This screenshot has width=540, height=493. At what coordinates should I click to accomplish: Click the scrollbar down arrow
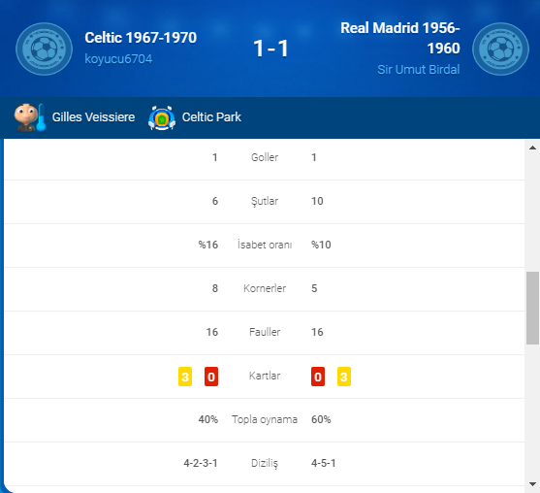pos(532,484)
